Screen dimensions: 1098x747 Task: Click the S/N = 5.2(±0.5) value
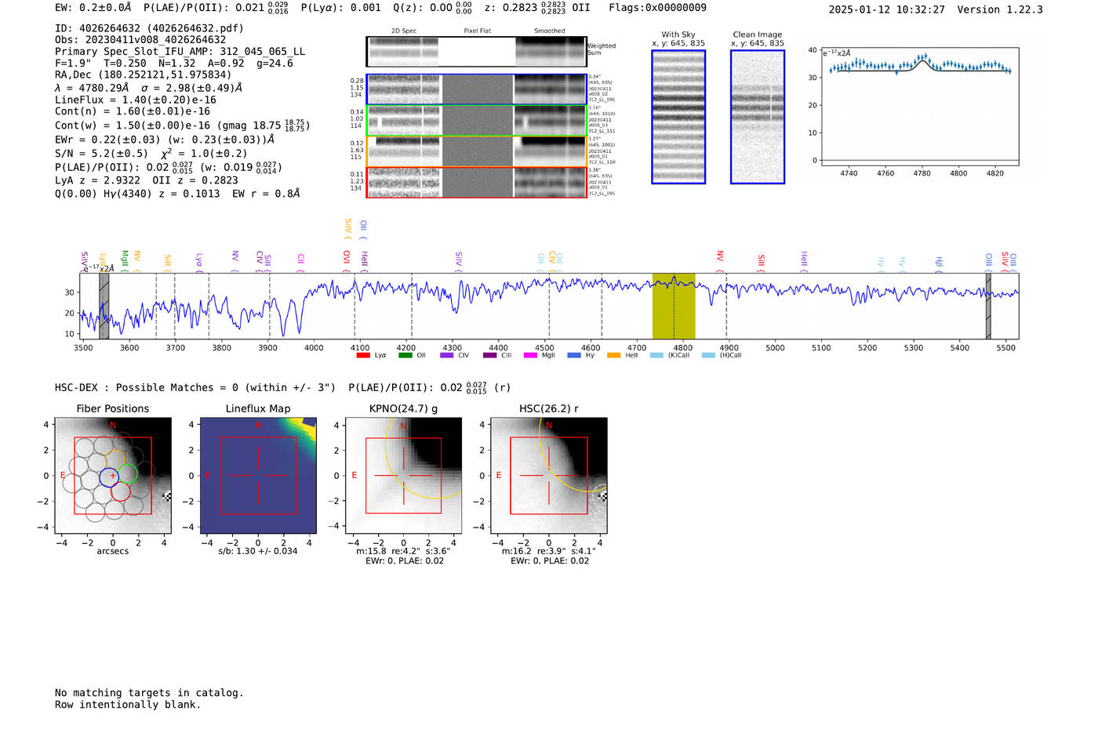pyautogui.click(x=101, y=154)
